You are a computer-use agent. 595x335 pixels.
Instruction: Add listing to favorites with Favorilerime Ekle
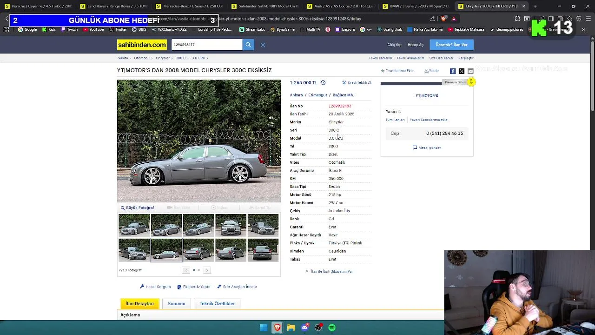point(397,71)
